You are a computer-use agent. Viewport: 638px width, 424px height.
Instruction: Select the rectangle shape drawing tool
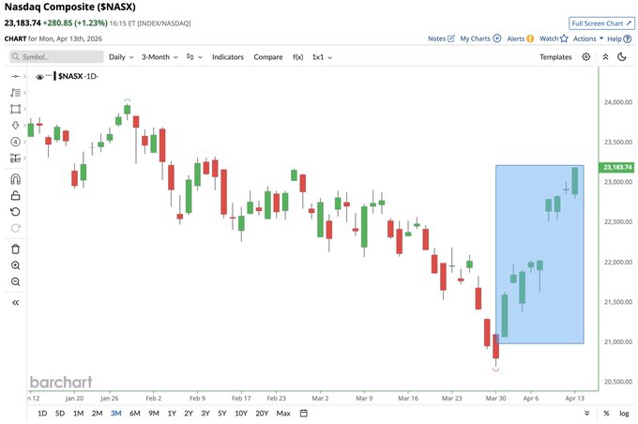pos(15,109)
